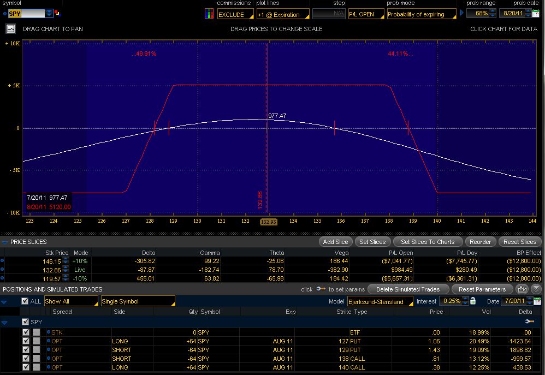Open the commissions EXCLUDE dropdown
545x375 pixels.
(x=235, y=14)
